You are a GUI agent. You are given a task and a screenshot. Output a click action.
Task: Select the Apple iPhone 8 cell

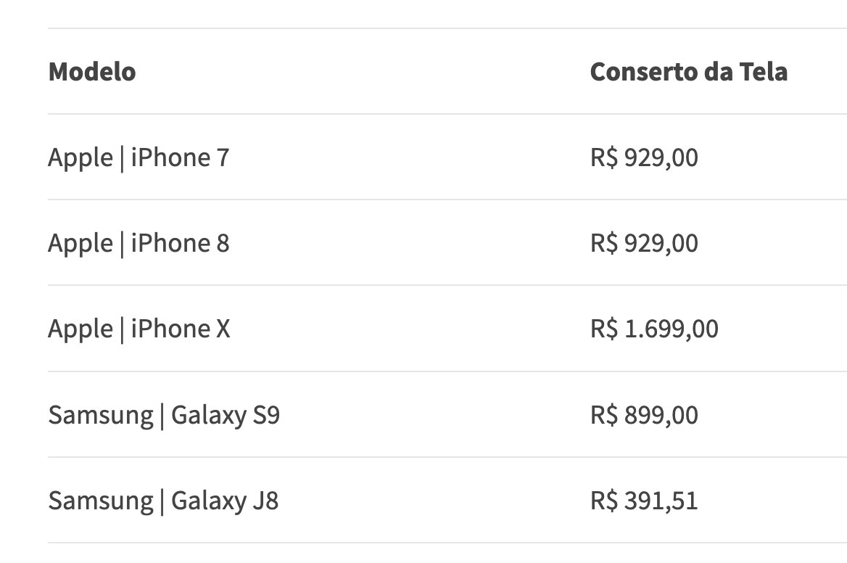point(139,243)
